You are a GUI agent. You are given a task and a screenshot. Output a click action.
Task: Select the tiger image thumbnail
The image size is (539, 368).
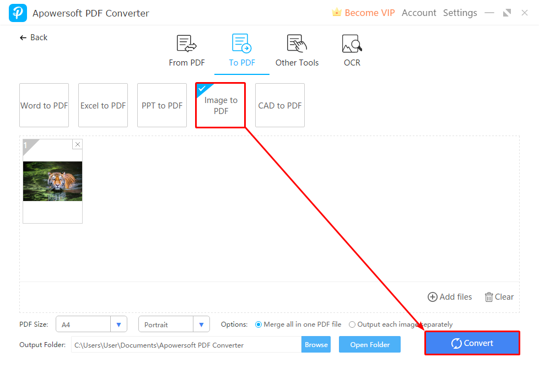click(x=52, y=181)
